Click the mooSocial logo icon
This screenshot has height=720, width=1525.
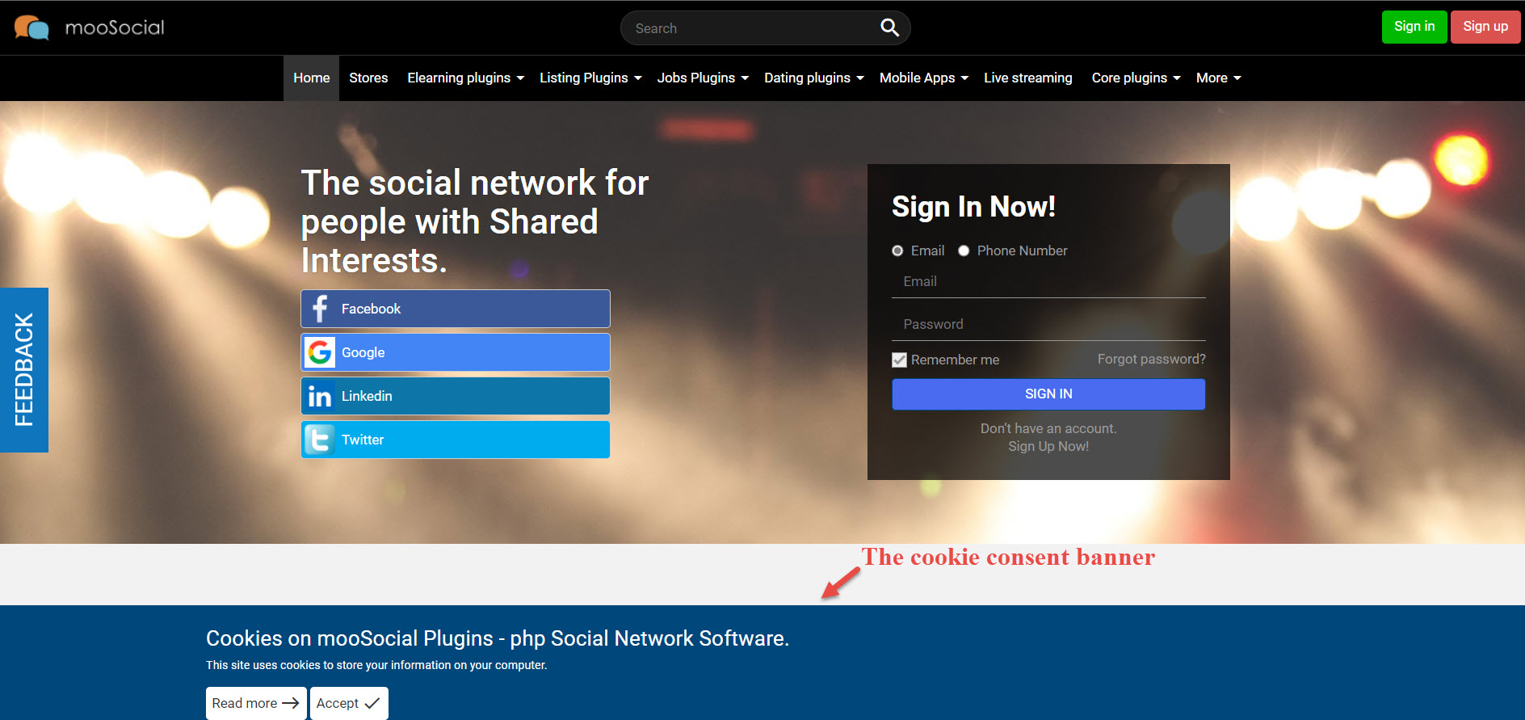(x=32, y=27)
